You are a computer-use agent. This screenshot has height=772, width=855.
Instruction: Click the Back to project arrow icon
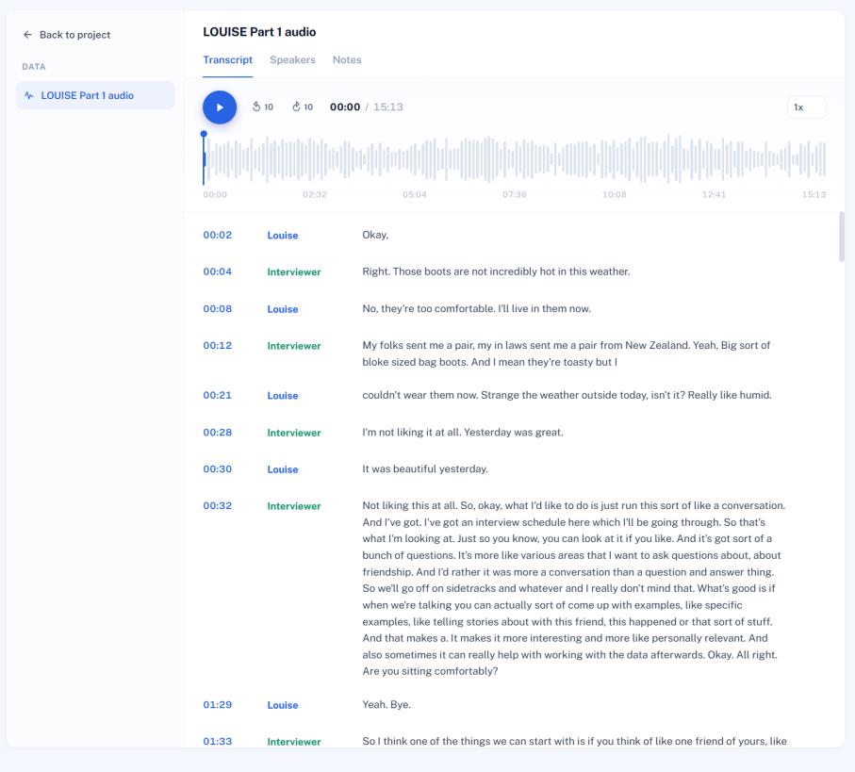(x=27, y=35)
